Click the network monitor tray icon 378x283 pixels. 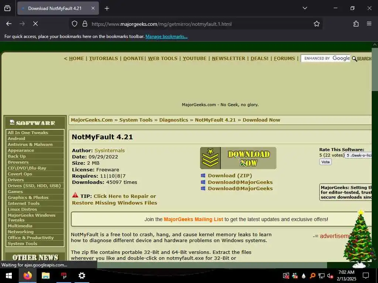point(322,276)
